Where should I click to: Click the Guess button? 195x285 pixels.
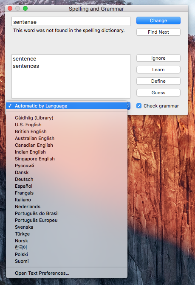coord(158,93)
